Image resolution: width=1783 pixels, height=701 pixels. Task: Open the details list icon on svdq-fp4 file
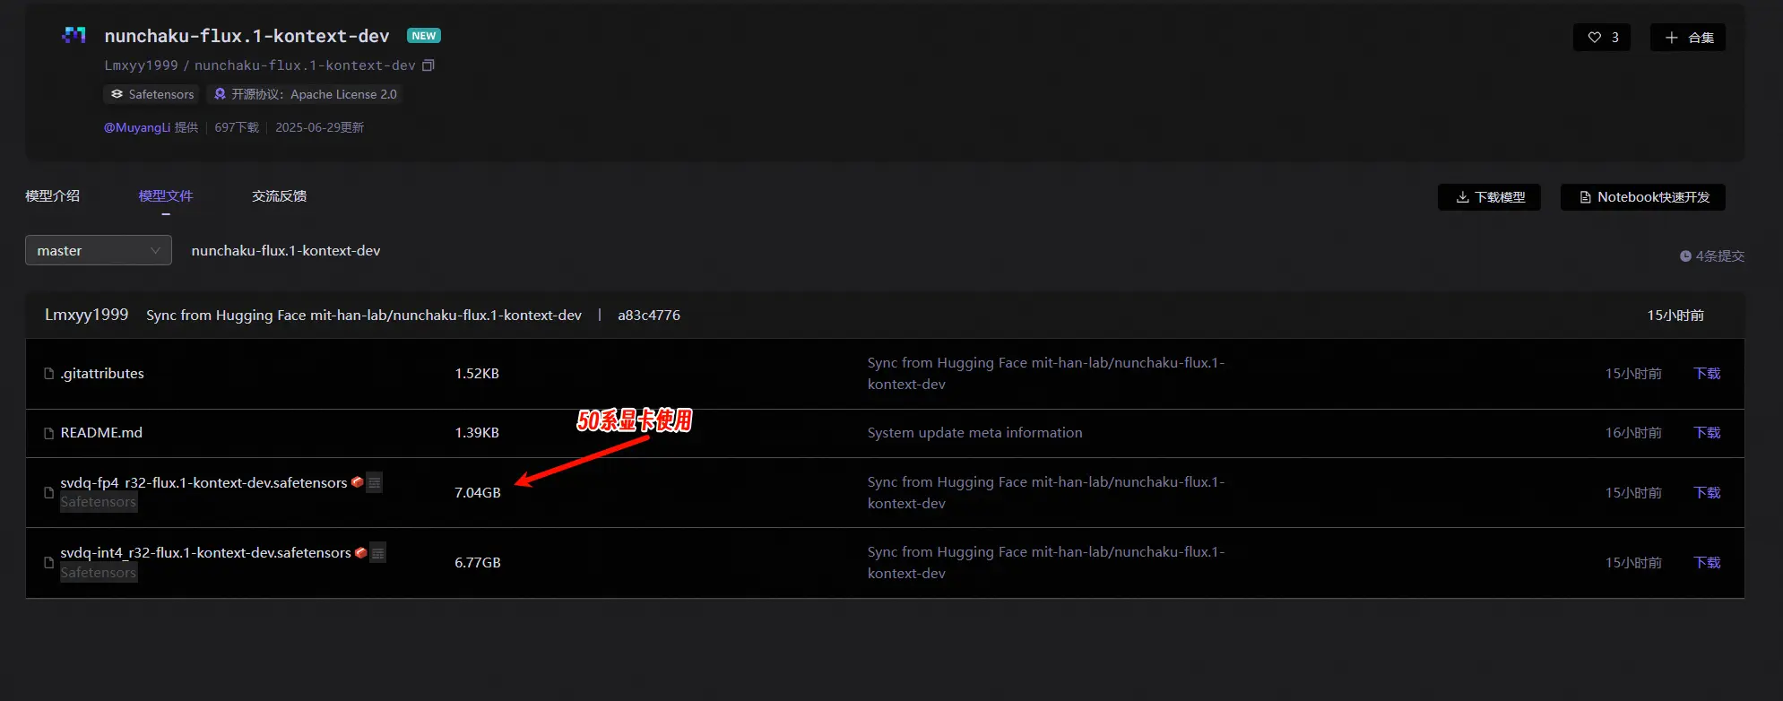(x=375, y=482)
